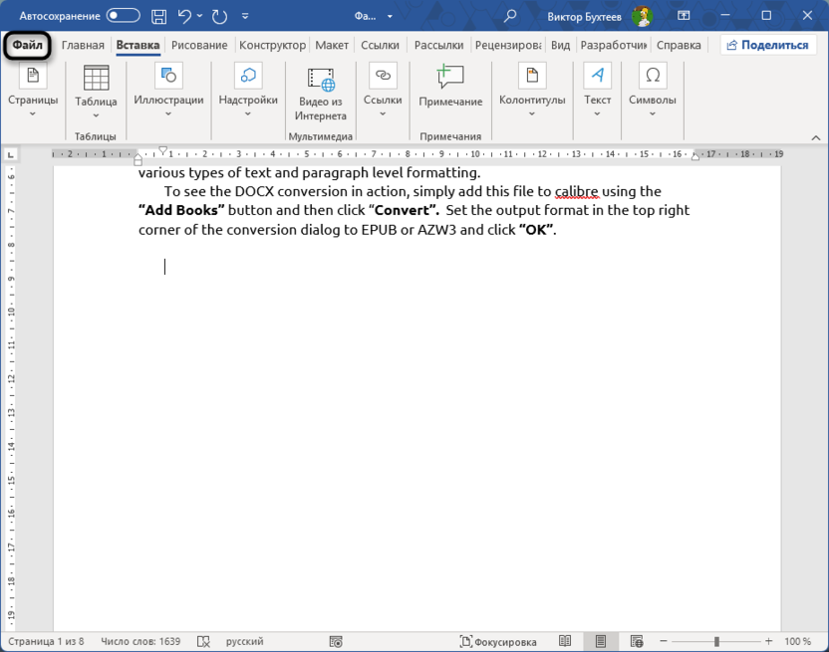Switch to the Макет tab
The image size is (829, 652).
(x=332, y=45)
